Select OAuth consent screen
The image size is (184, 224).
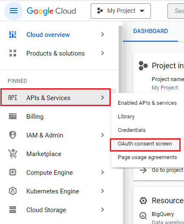pyautogui.click(x=145, y=144)
